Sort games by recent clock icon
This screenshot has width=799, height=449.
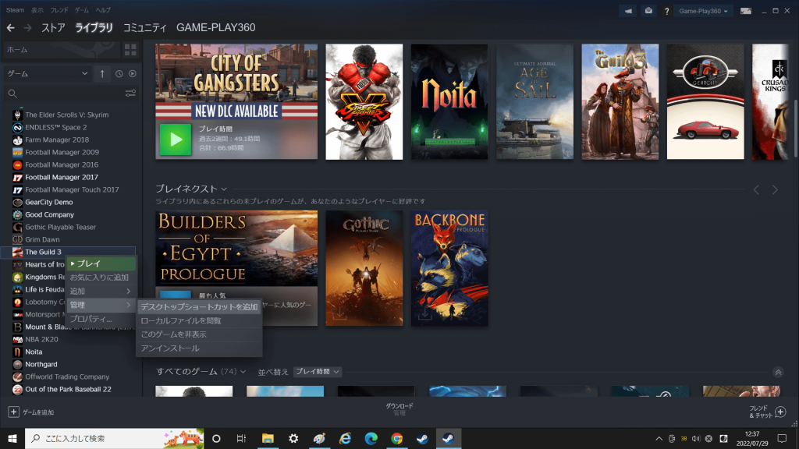[119, 74]
